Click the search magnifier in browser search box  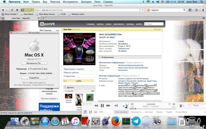pyautogui.click(x=184, y=10)
